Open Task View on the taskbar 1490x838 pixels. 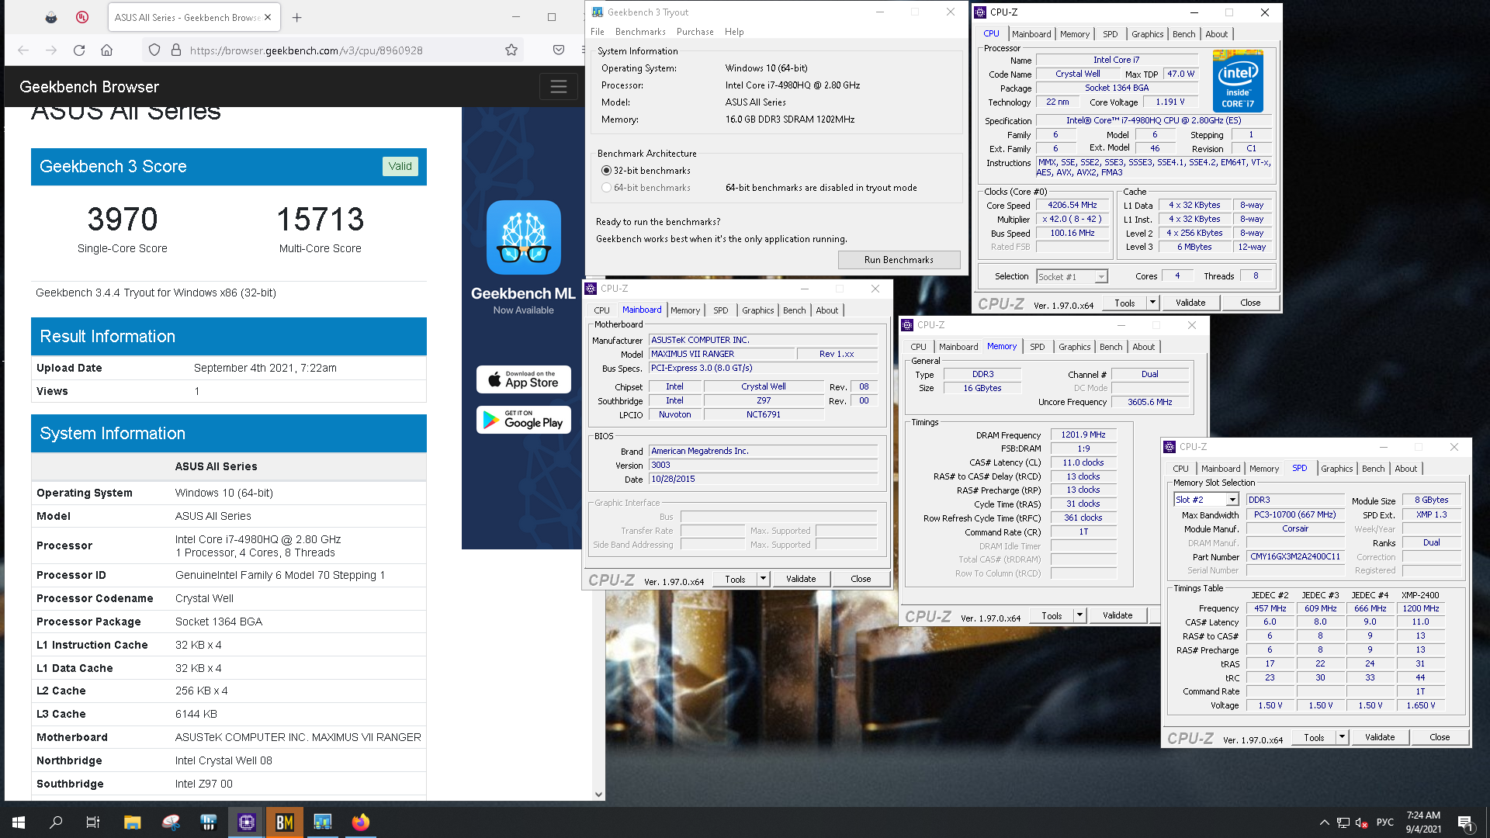coord(93,822)
